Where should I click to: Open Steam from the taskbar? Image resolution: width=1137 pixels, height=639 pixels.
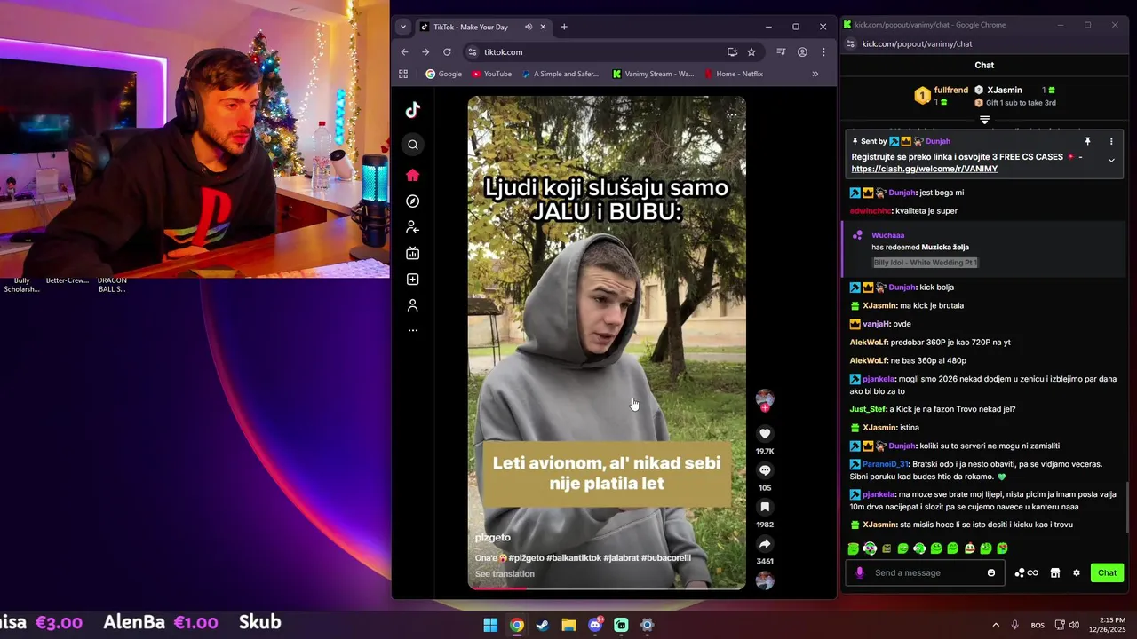coord(543,625)
